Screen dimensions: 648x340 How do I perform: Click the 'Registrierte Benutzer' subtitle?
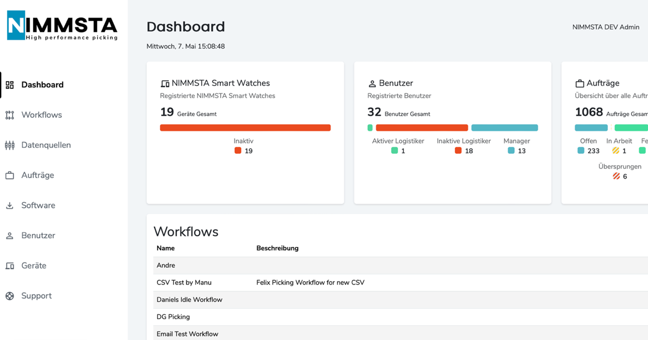399,96
